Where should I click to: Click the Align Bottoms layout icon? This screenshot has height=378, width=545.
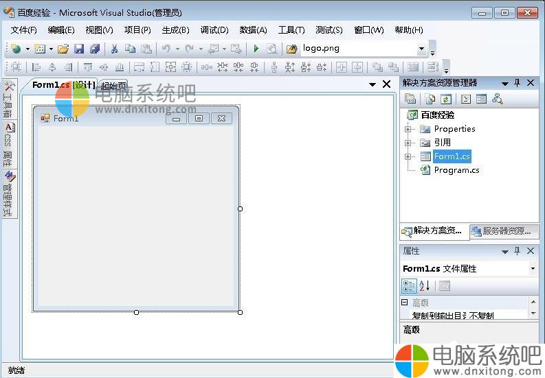[x=120, y=67]
